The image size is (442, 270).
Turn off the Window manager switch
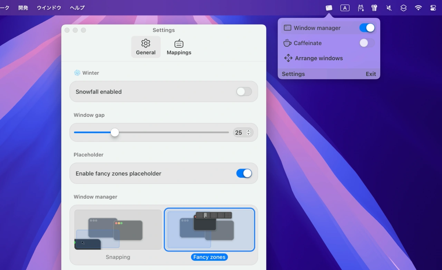[367, 28]
